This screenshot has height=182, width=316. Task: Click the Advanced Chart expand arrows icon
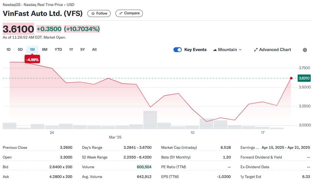pyautogui.click(x=256, y=50)
